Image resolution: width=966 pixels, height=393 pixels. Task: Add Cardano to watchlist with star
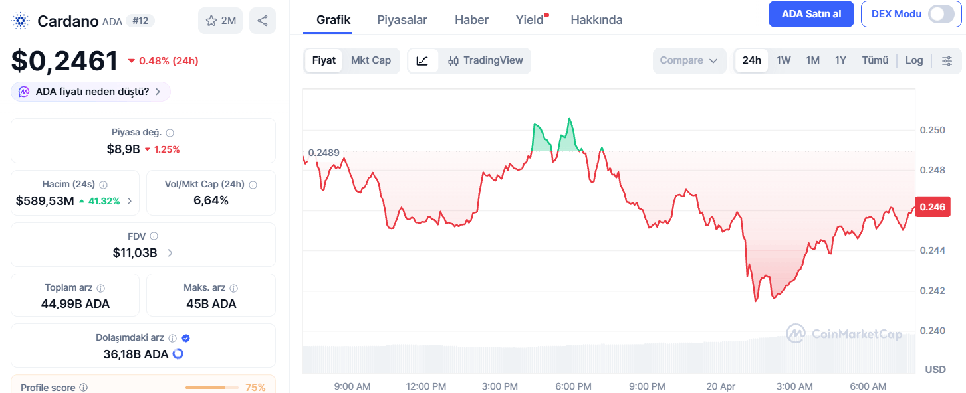220,21
